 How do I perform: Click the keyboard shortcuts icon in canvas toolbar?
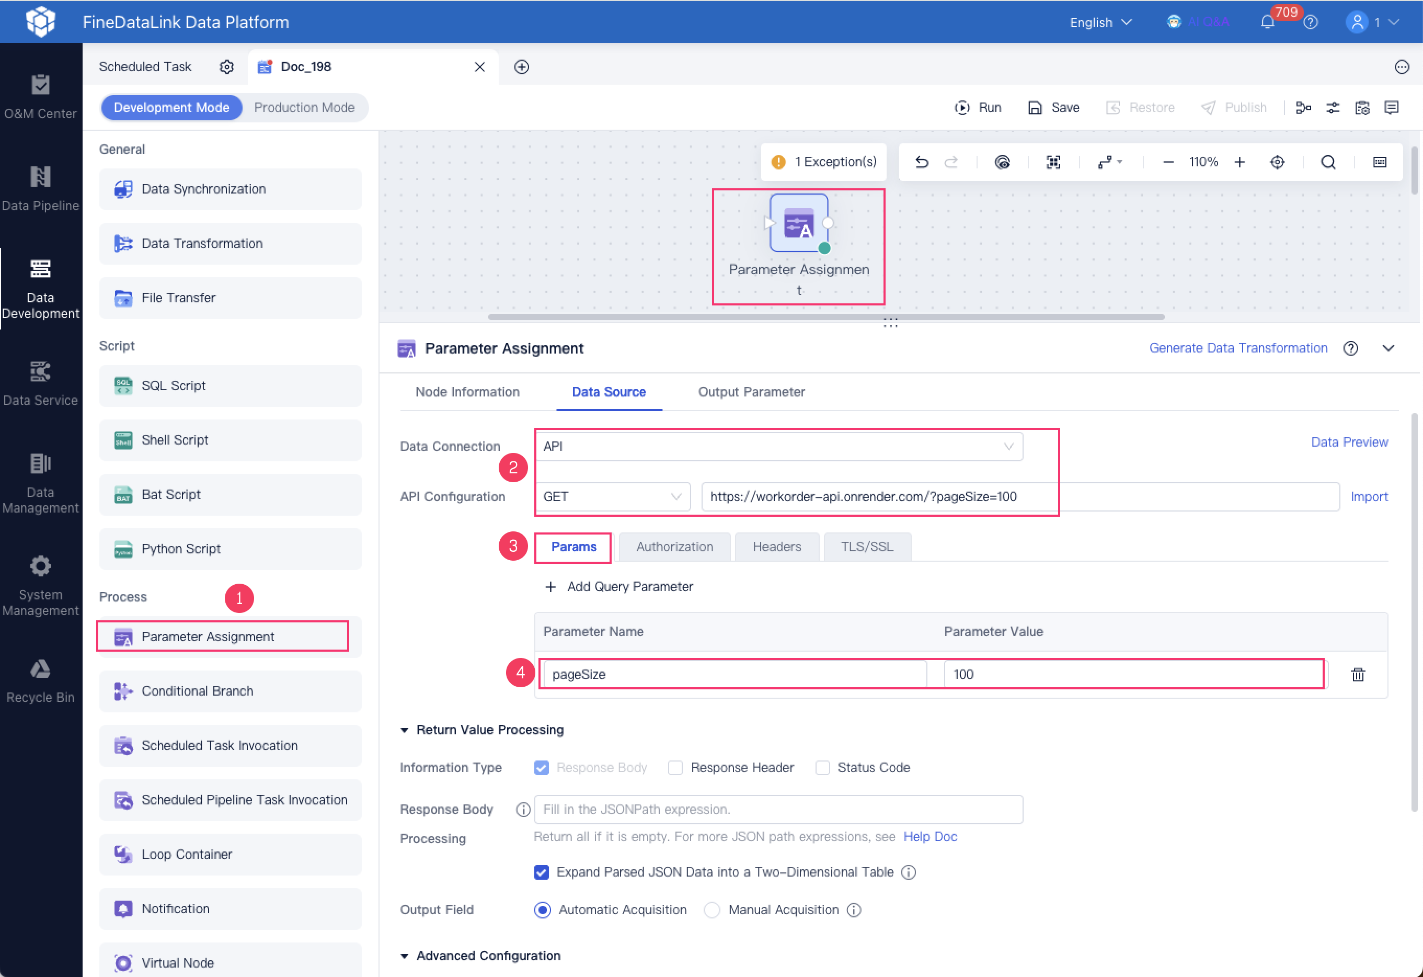1379,162
